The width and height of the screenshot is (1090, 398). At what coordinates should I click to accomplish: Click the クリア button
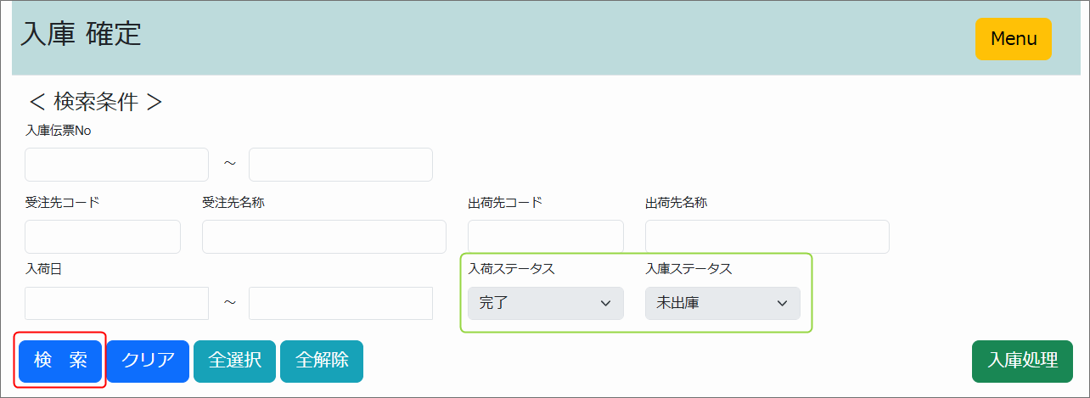pyautogui.click(x=148, y=361)
